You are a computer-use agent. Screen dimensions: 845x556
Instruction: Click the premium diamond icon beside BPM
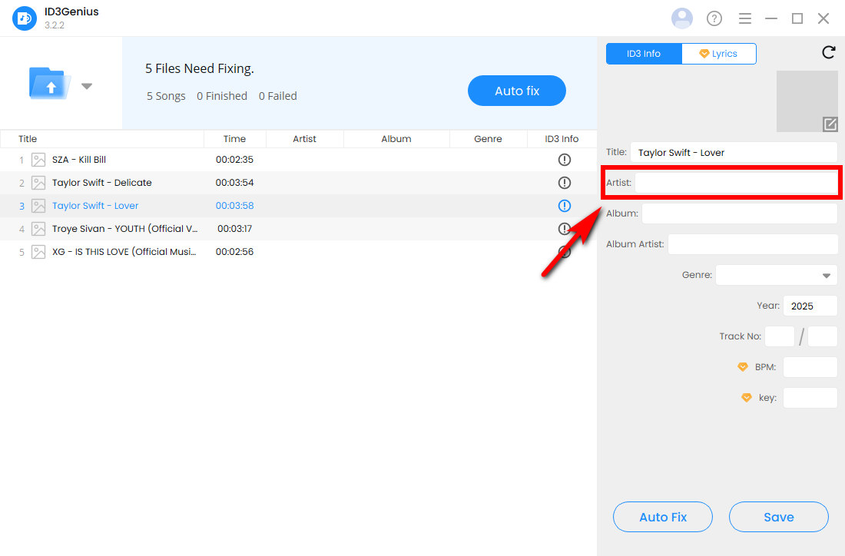click(743, 367)
